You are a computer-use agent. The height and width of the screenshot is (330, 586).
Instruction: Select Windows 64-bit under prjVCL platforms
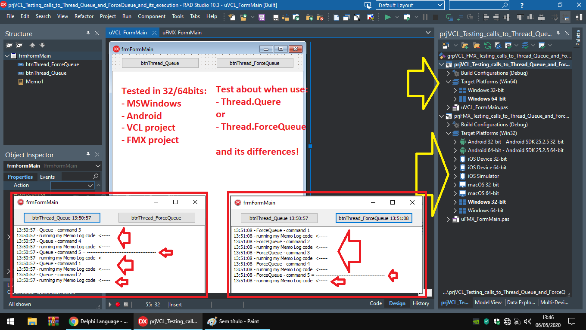pyautogui.click(x=486, y=99)
